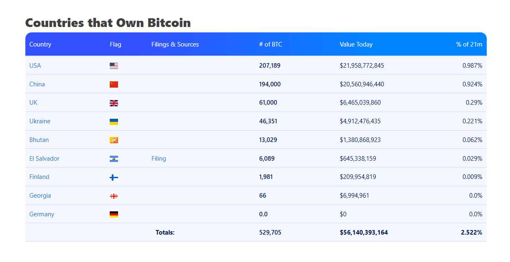Click the Bhutan flag icon

pos(114,140)
